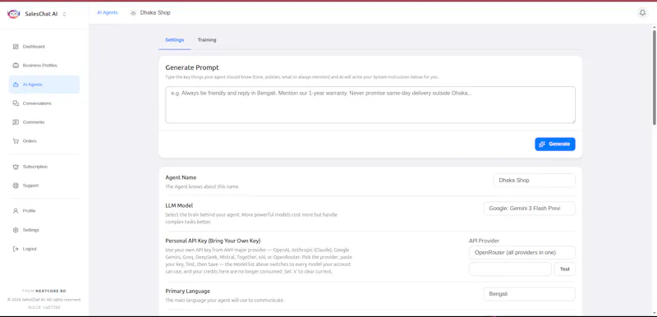The image size is (657, 317).
Task: Click the Dashboard icon in sidebar
Action: click(16, 47)
